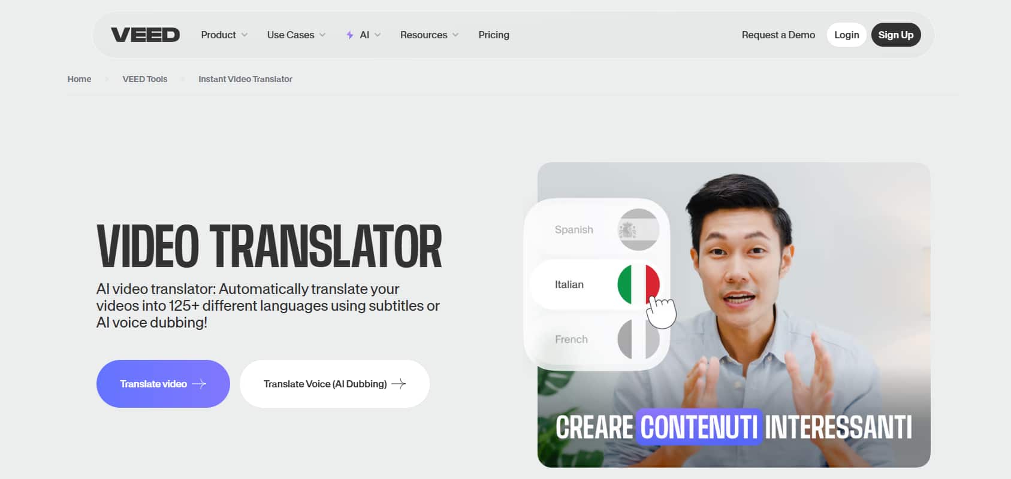1011x479 pixels.
Task: Expand the Use Cases dropdown chevron
Action: (322, 35)
